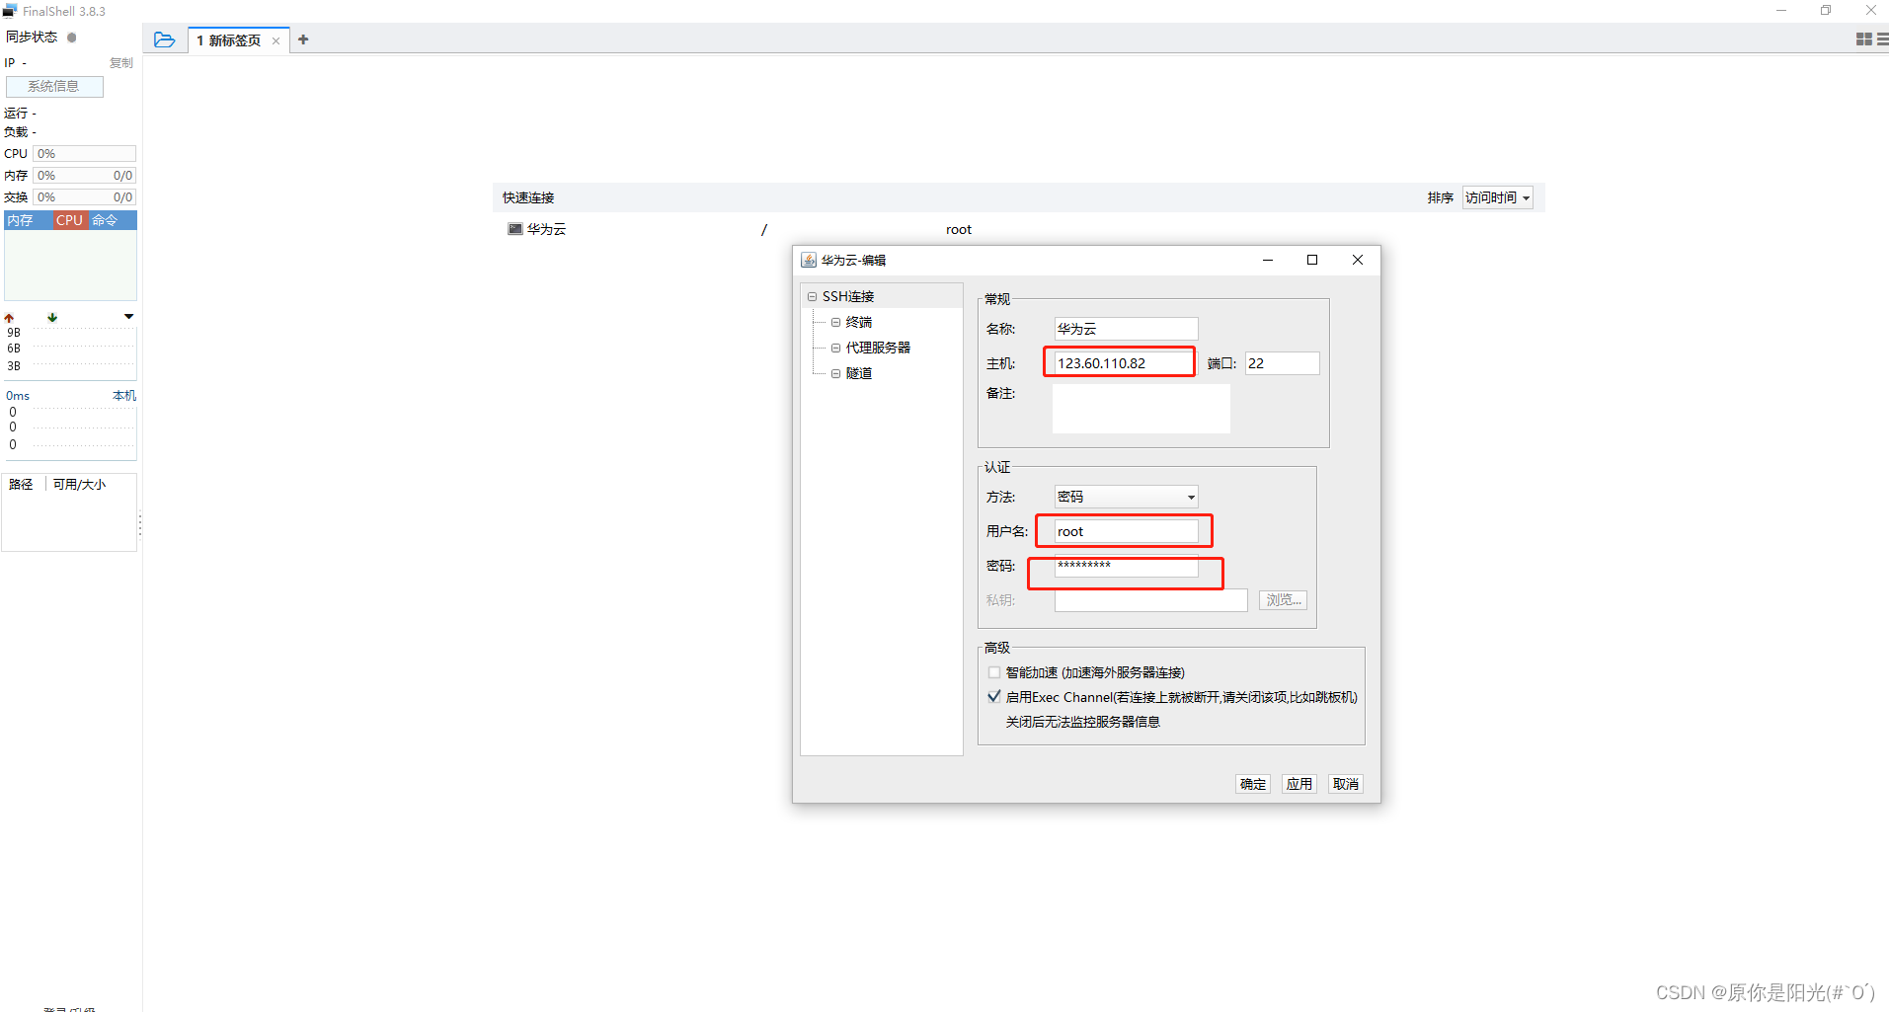Click the 名称 input field
Image resolution: width=1889 pixels, height=1012 pixels.
[x=1126, y=329]
